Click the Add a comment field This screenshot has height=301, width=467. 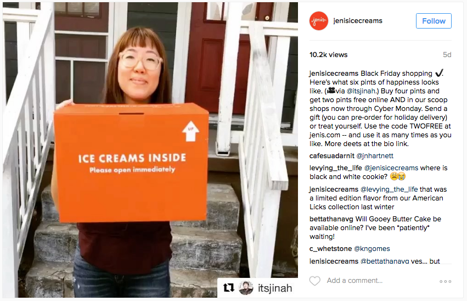click(355, 281)
